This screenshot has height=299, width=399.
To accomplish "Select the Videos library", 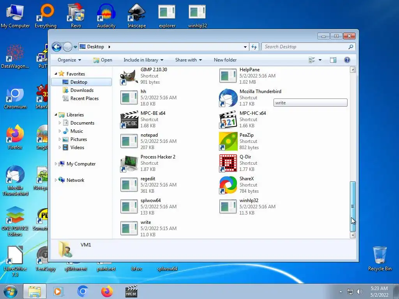I will 77,148.
